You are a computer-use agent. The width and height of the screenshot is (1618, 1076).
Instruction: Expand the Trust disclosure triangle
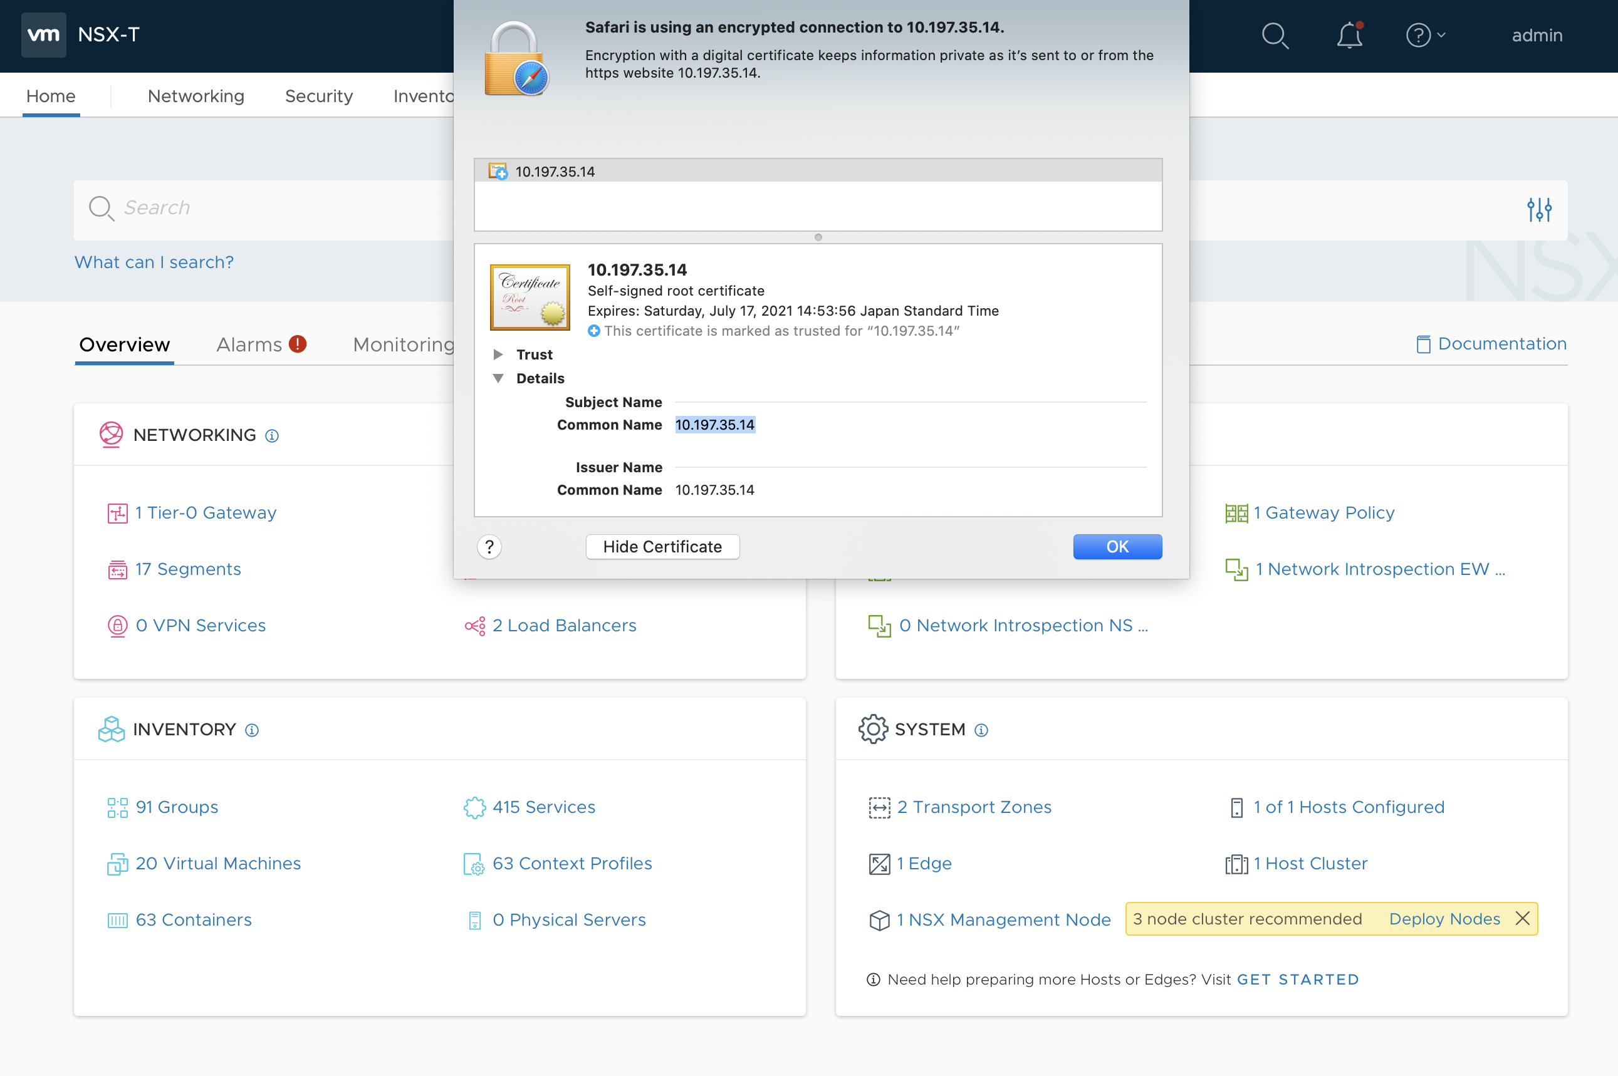(x=498, y=354)
